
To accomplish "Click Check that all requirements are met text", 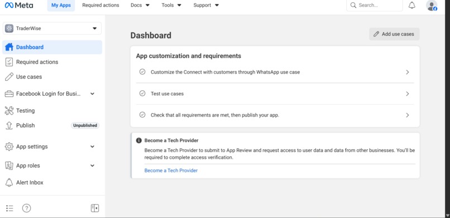I will [x=215, y=115].
